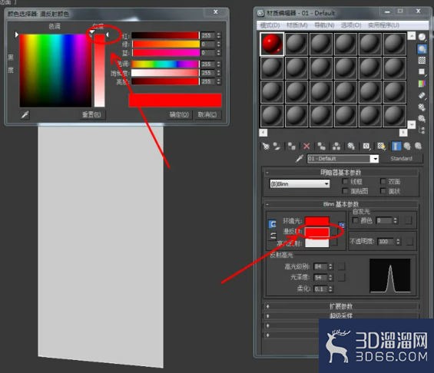Click the Sample Type sphere icon
The height and width of the screenshot is (373, 434).
click(x=422, y=37)
